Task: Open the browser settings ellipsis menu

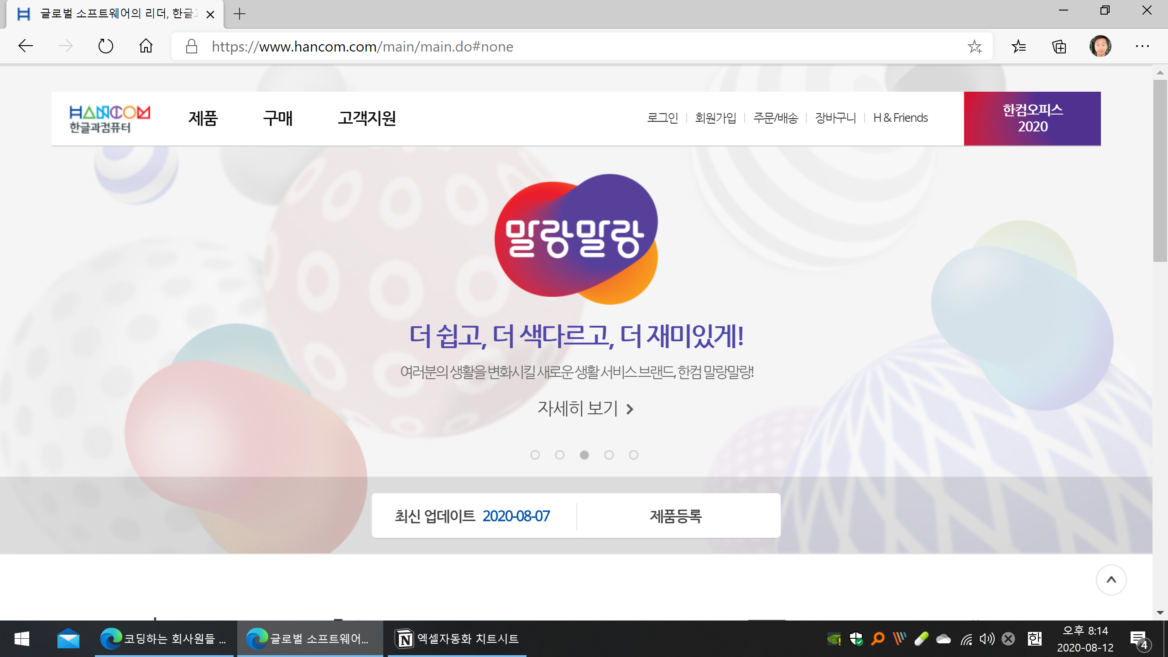Action: click(1142, 46)
